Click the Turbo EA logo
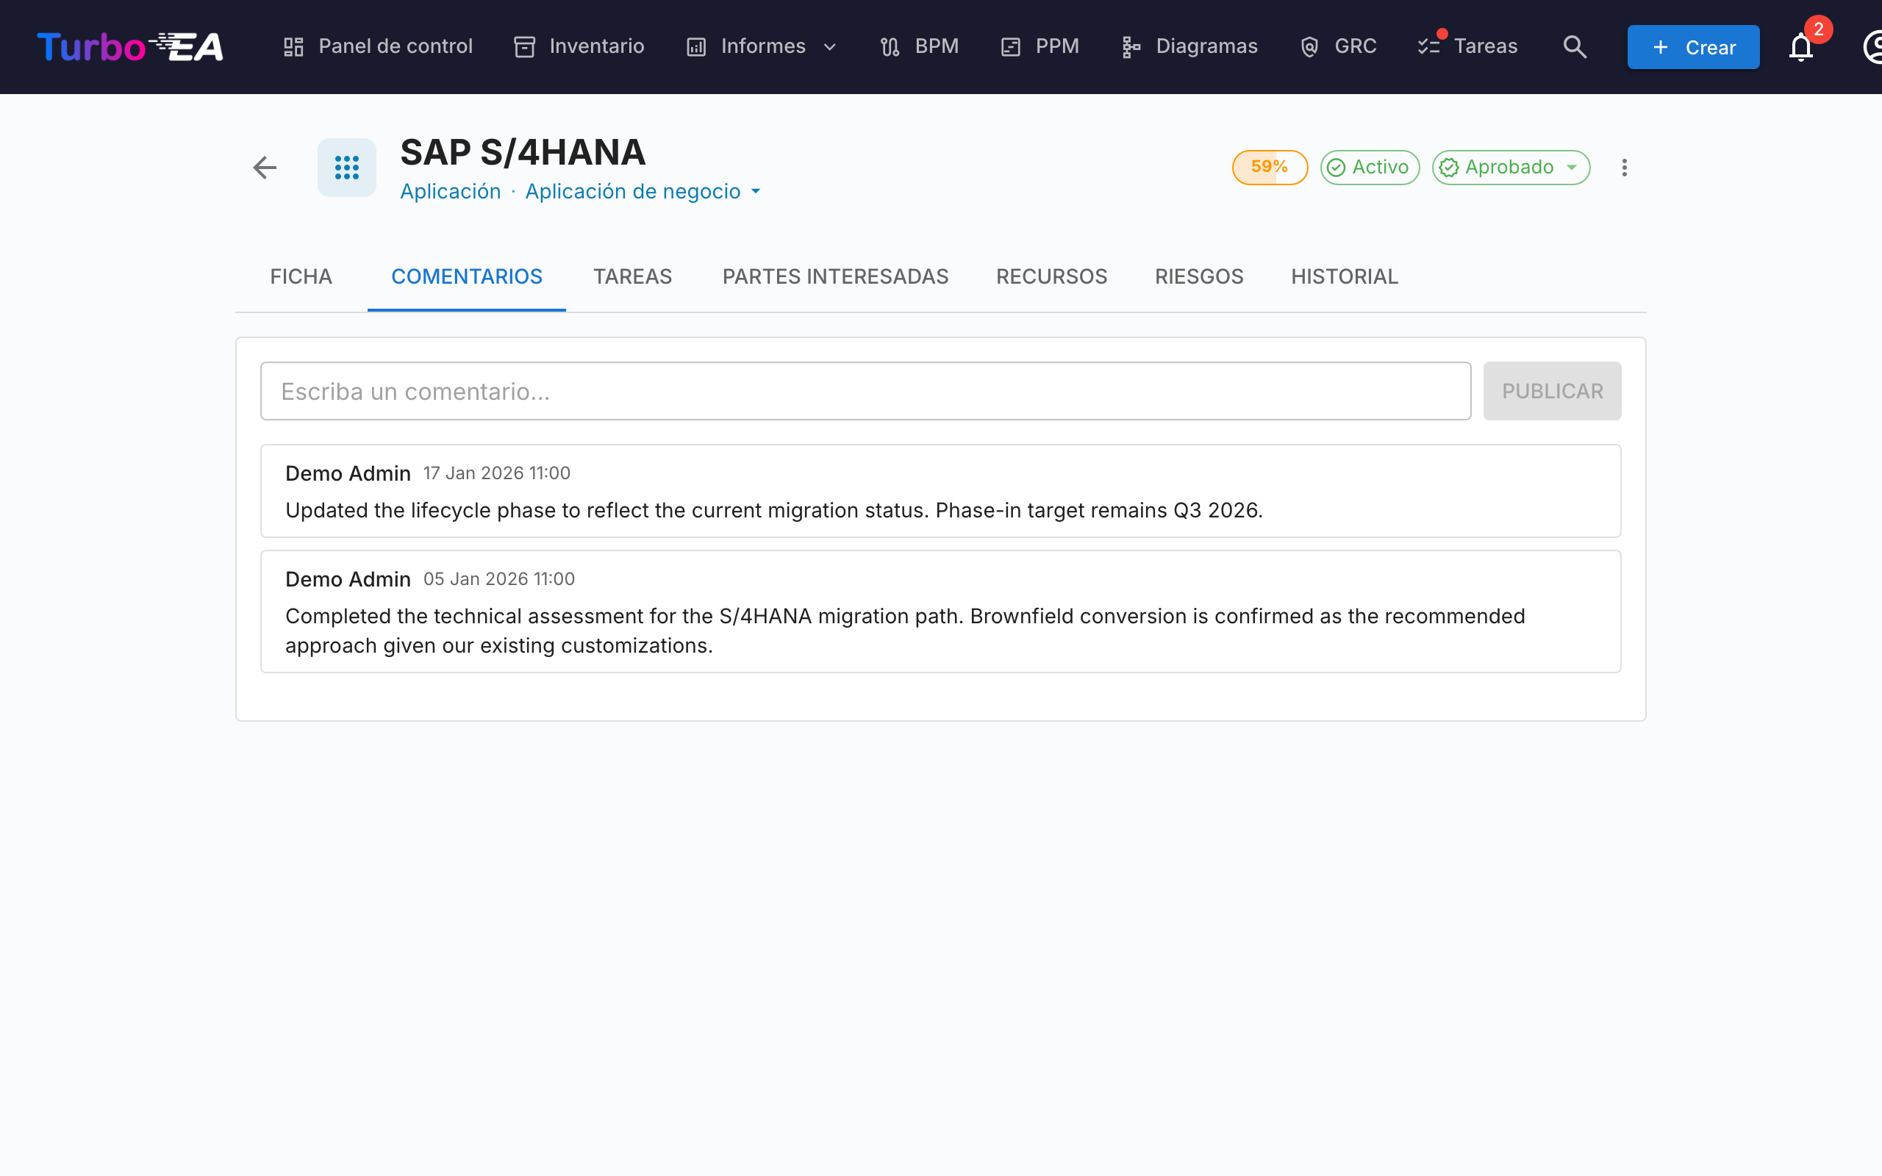1882x1176 pixels. pyautogui.click(x=130, y=46)
